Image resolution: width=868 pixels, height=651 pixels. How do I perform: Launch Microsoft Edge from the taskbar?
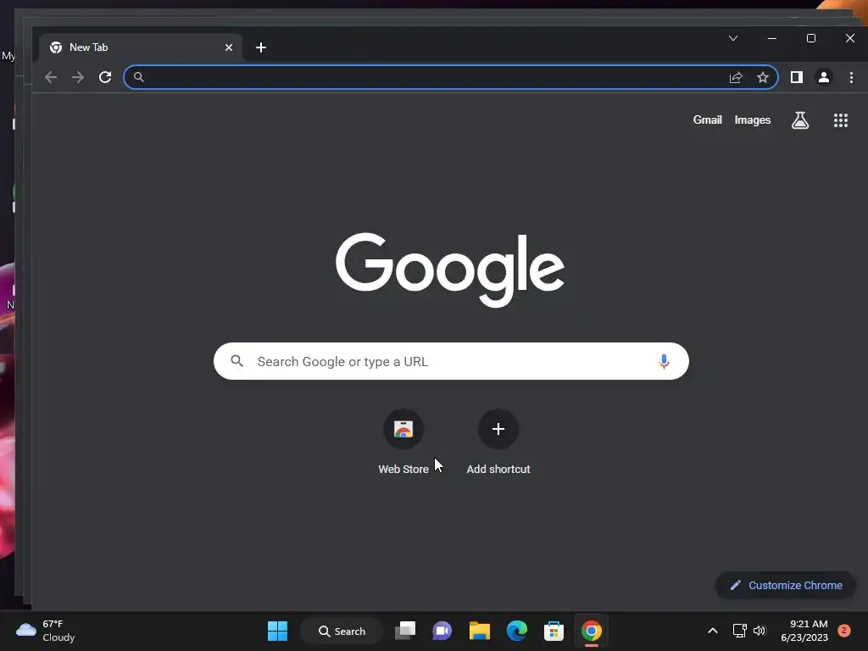517,631
